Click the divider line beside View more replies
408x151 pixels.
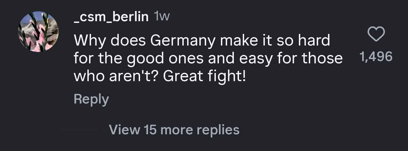(x=80, y=130)
